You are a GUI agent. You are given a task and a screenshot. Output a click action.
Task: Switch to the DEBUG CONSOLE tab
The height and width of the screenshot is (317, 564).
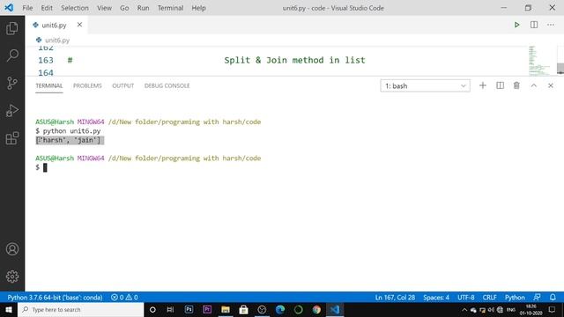(x=167, y=85)
